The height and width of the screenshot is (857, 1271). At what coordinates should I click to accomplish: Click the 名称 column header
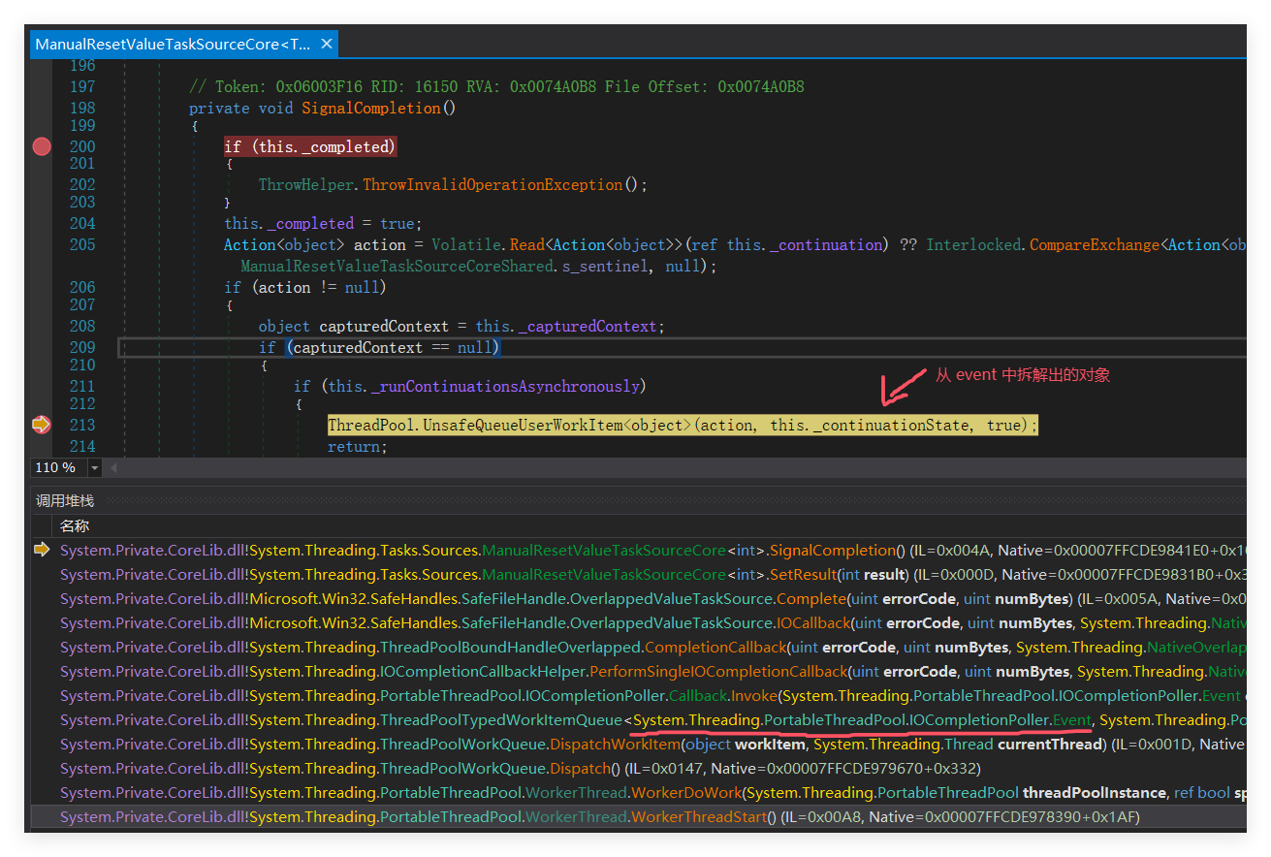(x=75, y=525)
